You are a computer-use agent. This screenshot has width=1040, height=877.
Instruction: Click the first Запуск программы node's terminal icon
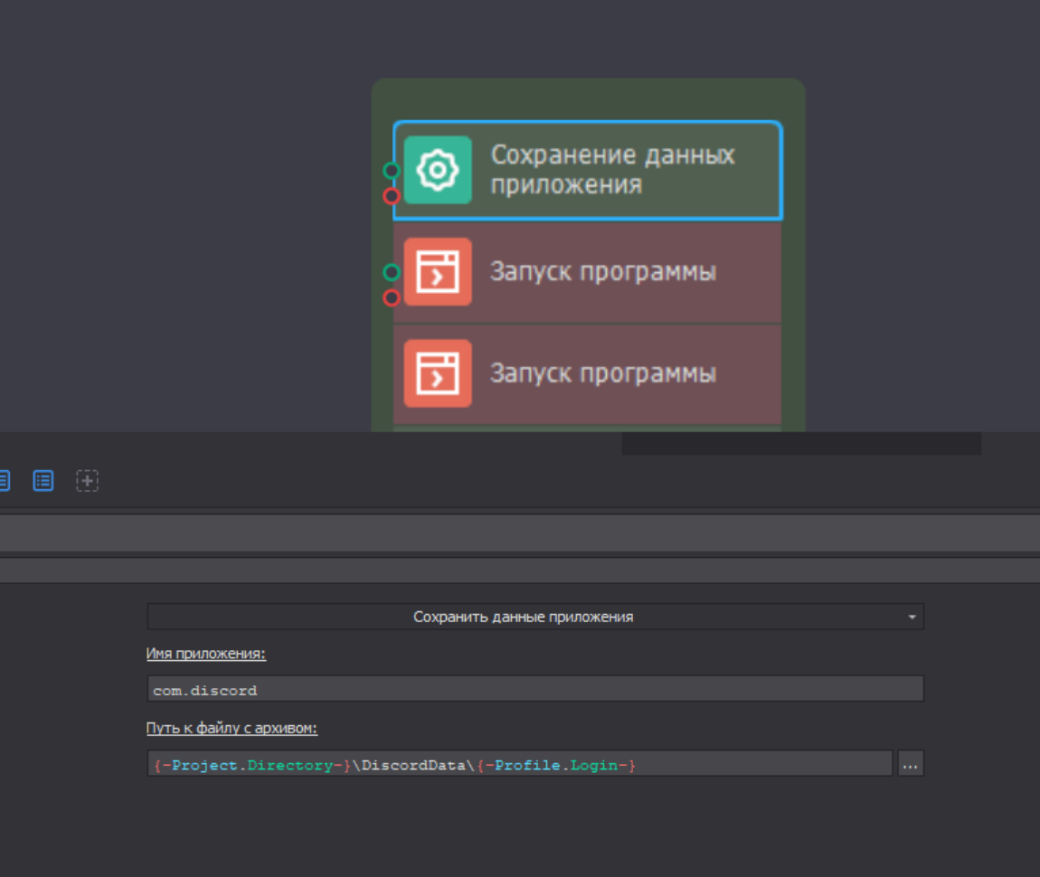(x=438, y=272)
